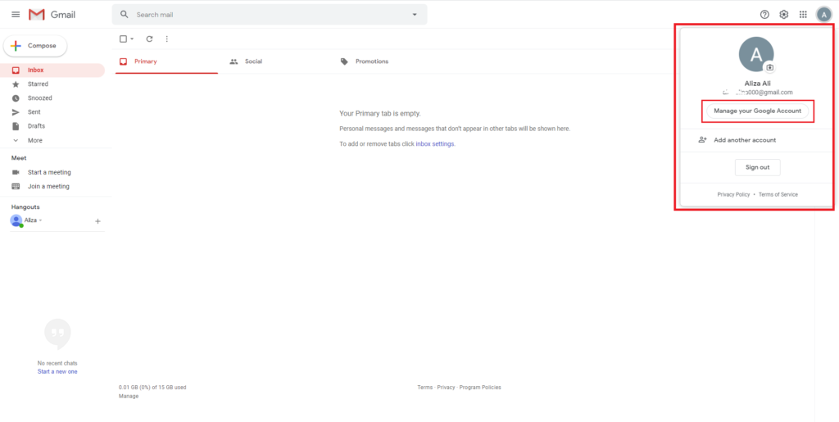Click the Manage storage link
The height and width of the screenshot is (422, 839).
point(129,397)
